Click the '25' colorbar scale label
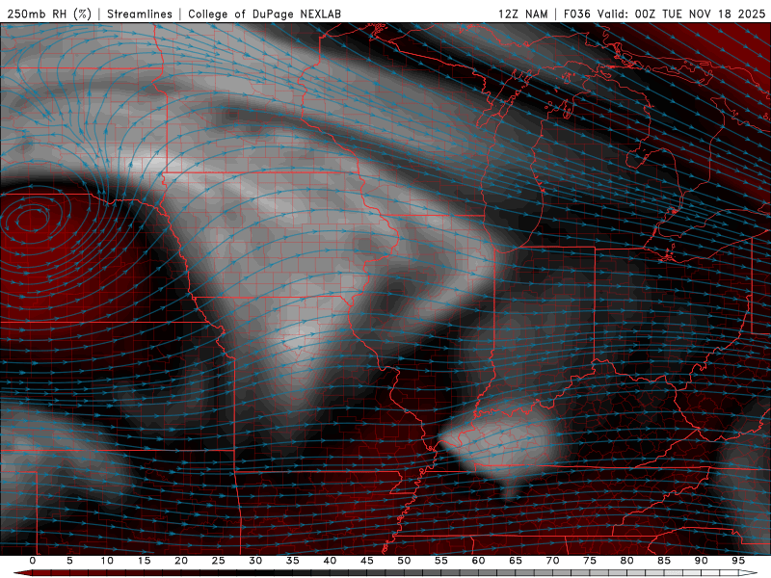This screenshot has height=578, width=771. pos(219,561)
